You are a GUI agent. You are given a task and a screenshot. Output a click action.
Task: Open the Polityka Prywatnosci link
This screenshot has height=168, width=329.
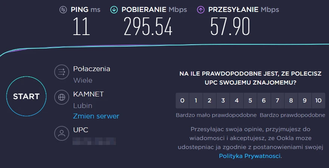249,156
